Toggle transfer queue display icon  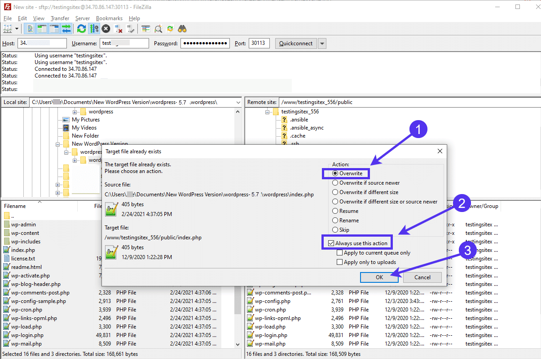(66, 29)
